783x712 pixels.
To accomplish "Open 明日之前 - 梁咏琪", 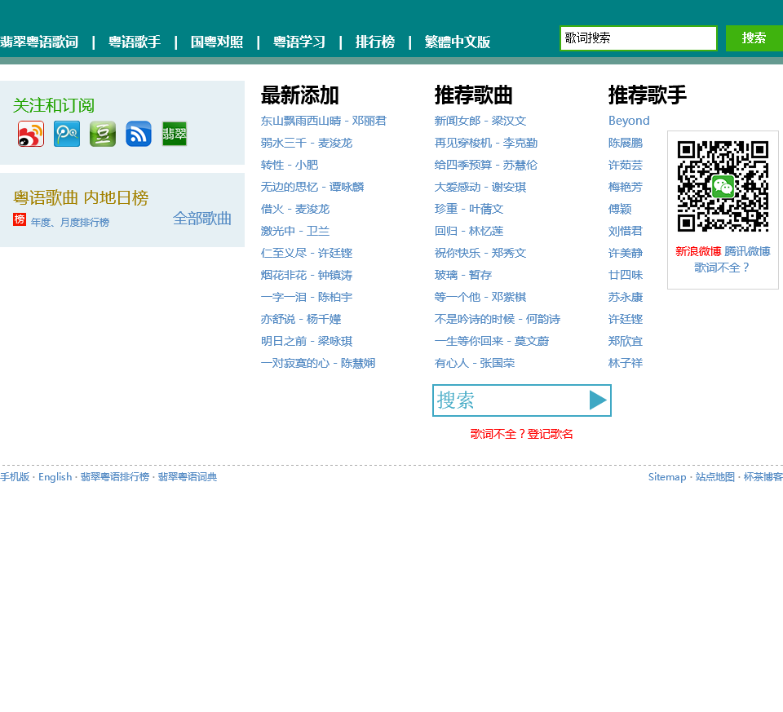I will click(x=307, y=341).
